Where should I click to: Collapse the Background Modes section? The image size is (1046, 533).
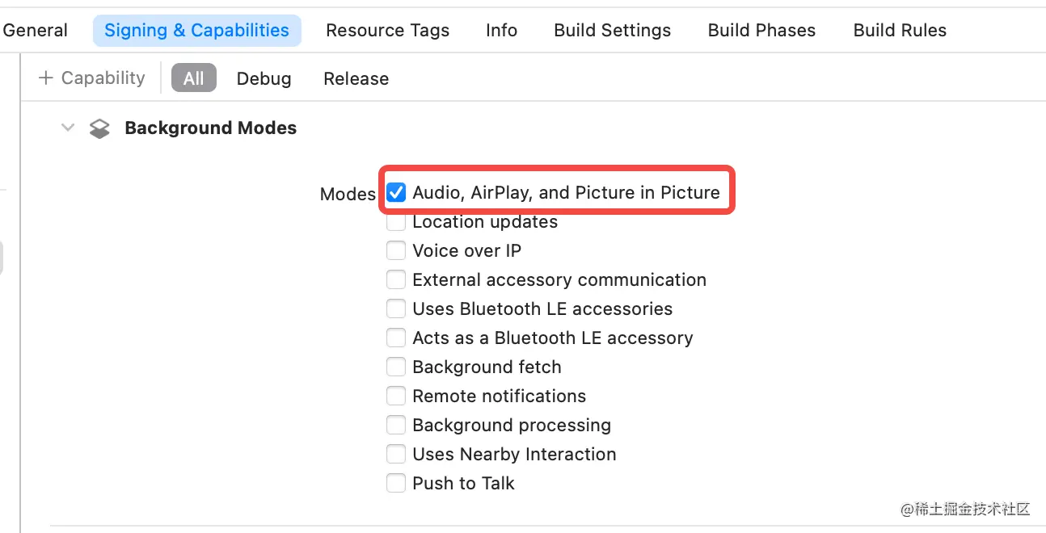[x=68, y=128]
